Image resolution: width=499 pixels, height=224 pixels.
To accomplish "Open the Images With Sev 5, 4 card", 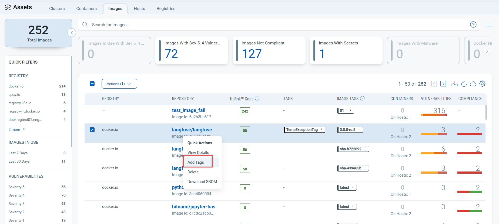I will [192, 51].
